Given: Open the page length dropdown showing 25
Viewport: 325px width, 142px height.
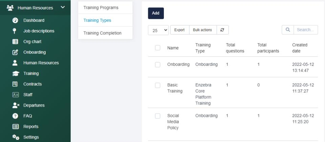Looking at the screenshot, I should (x=158, y=30).
